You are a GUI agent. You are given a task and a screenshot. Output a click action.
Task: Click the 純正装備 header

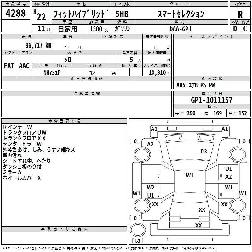[x=212, y=78]
